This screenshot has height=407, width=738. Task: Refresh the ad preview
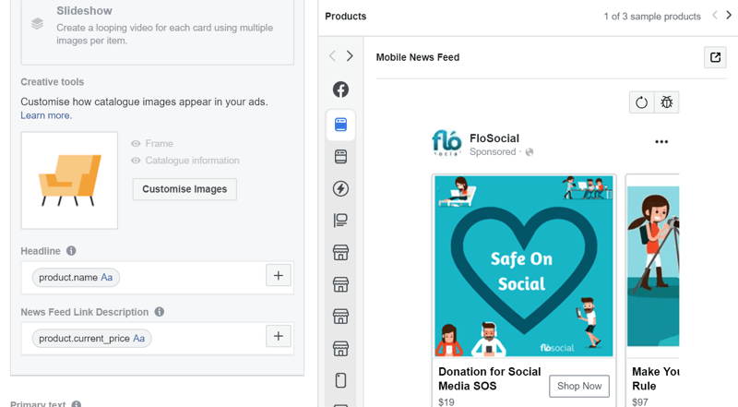(642, 102)
